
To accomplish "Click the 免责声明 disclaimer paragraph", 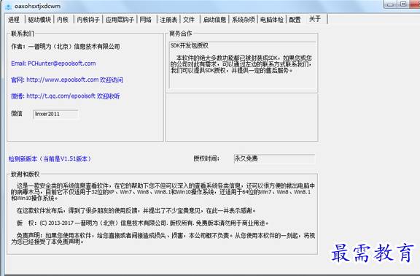I will pos(163,239).
